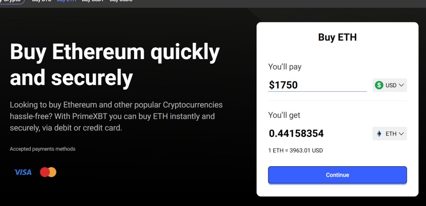
Task: Click the 1 ETH = 3963.01 USD rate
Action: pyautogui.click(x=295, y=150)
